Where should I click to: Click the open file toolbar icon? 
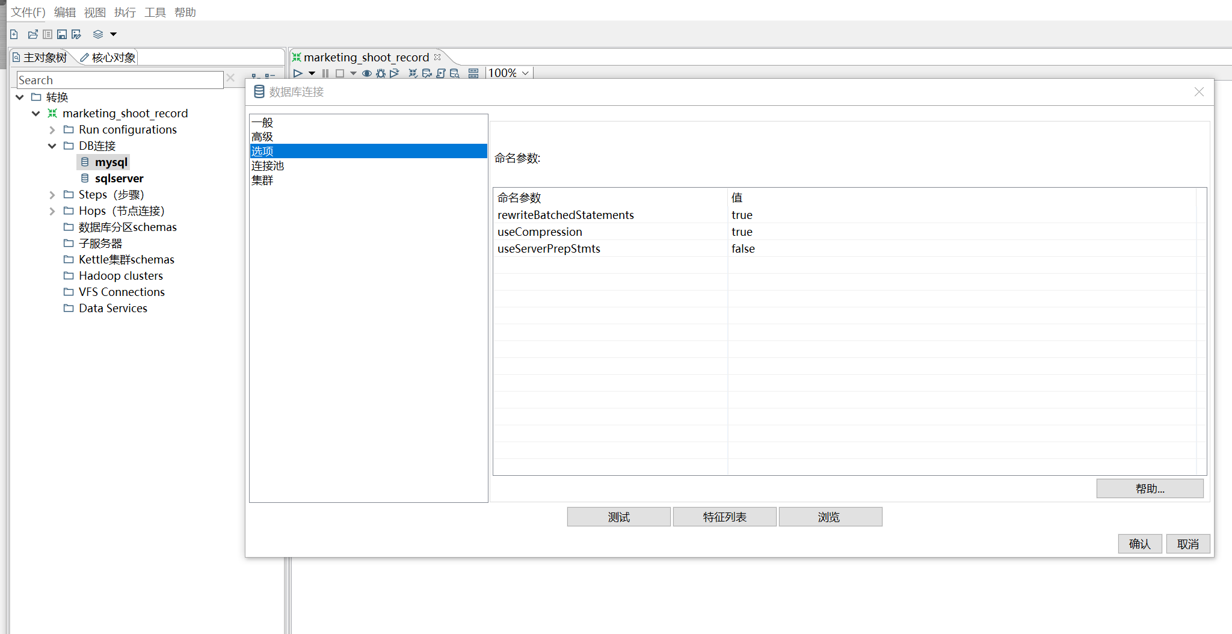32,34
